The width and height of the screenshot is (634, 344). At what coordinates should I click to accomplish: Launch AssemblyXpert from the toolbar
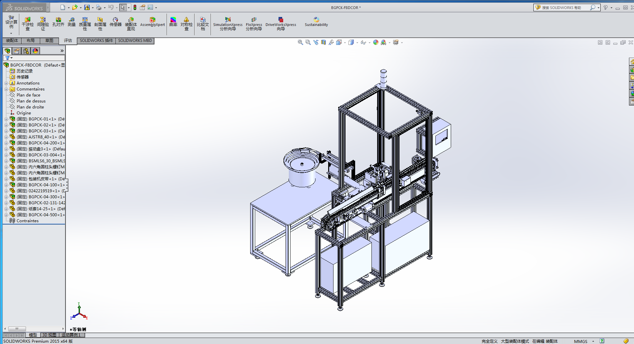tap(152, 22)
